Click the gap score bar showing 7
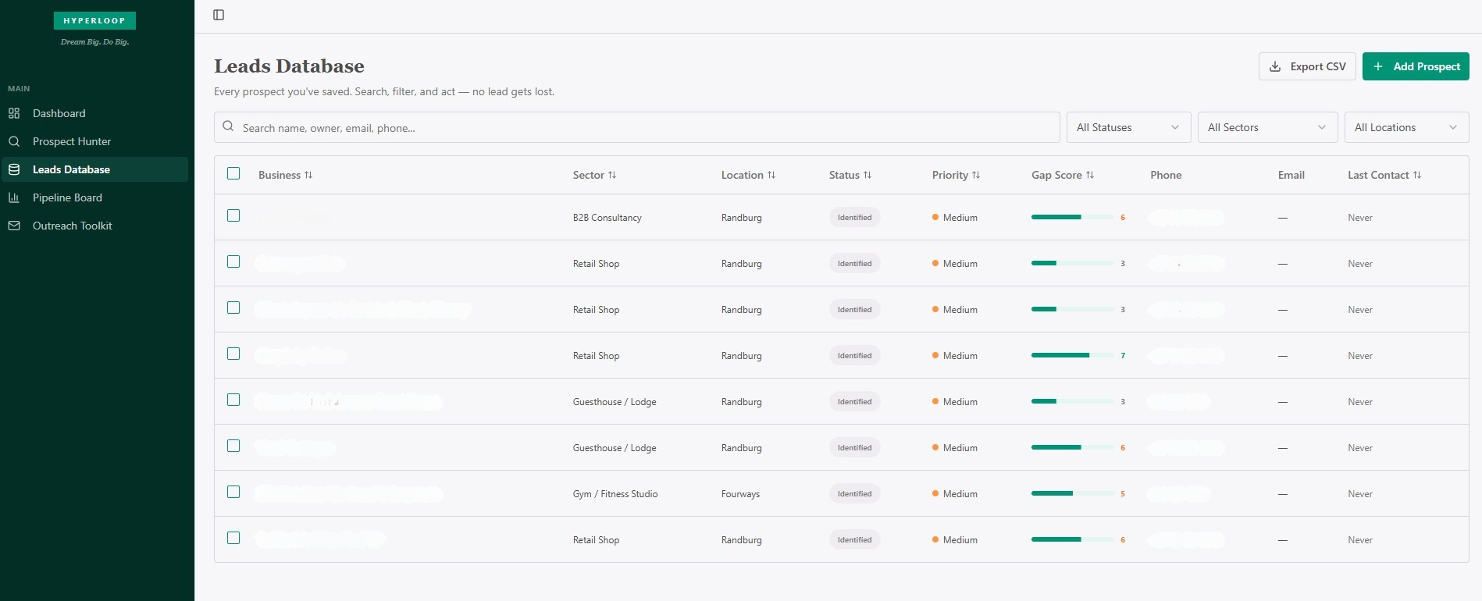 click(1072, 355)
